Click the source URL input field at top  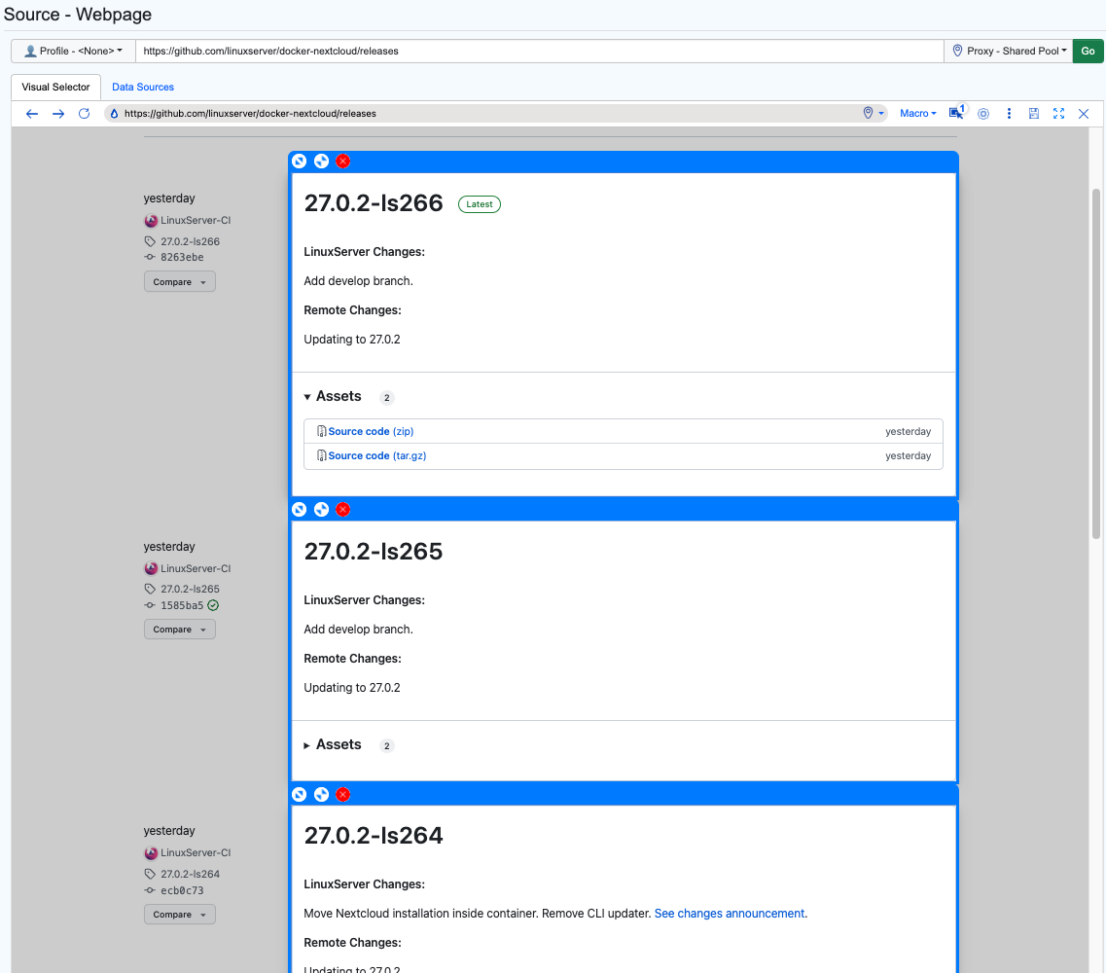pos(540,51)
